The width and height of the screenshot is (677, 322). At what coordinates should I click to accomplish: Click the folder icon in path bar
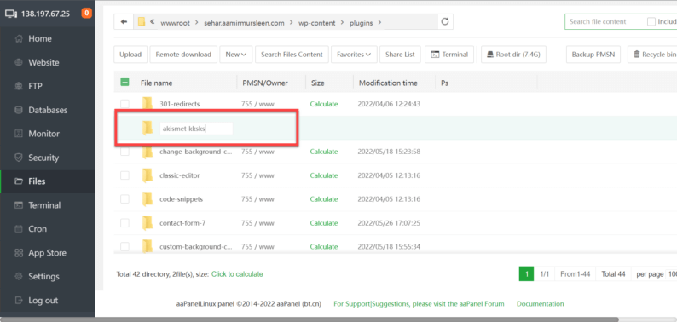[x=142, y=21]
